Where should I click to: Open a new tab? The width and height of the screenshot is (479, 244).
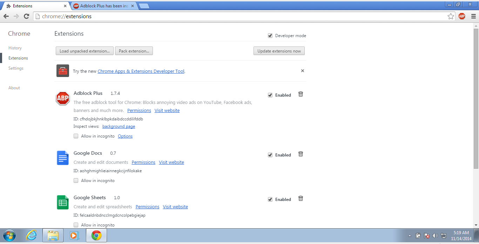[144, 6]
